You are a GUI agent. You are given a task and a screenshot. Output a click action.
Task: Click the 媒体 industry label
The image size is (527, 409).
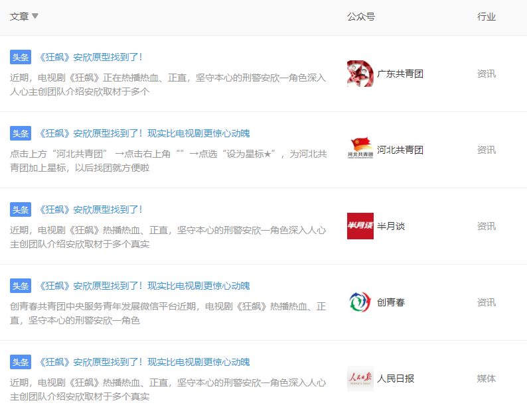pos(486,379)
